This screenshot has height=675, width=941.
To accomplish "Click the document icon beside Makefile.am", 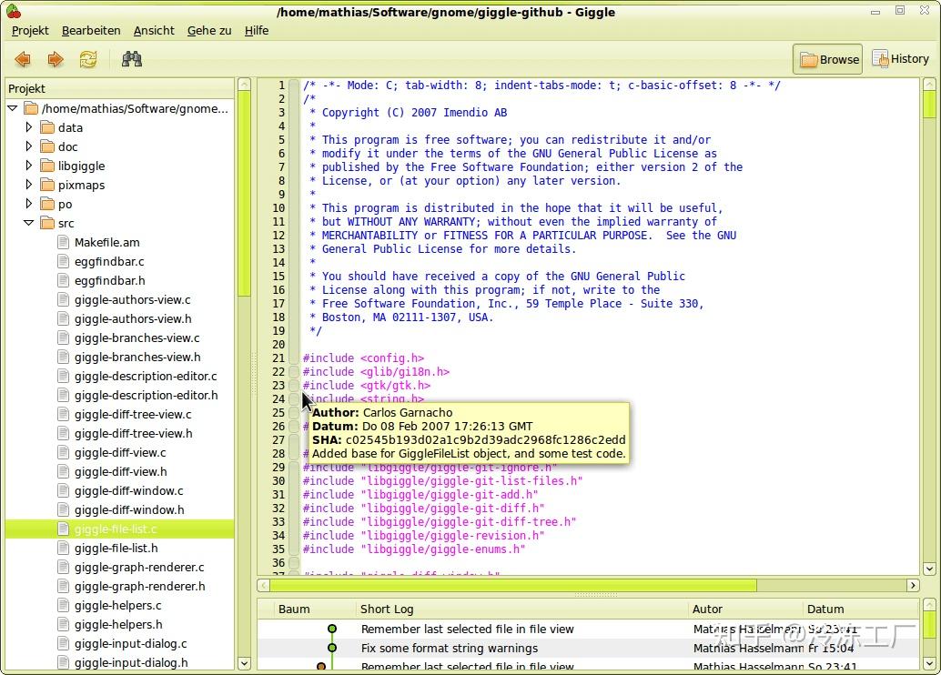I will tap(65, 242).
